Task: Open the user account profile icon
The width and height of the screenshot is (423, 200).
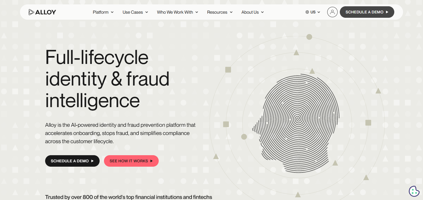Action: click(332, 12)
